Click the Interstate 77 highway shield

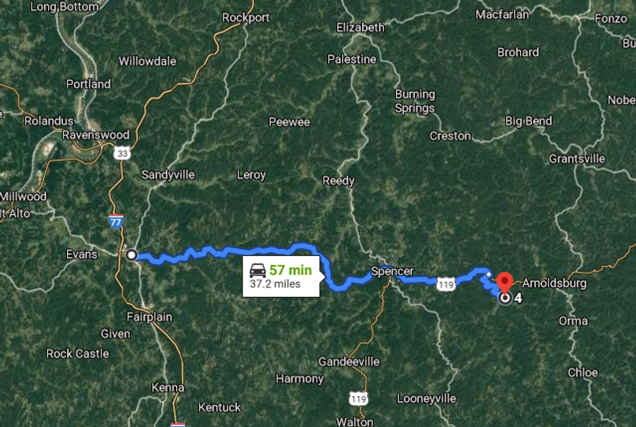click(x=116, y=221)
